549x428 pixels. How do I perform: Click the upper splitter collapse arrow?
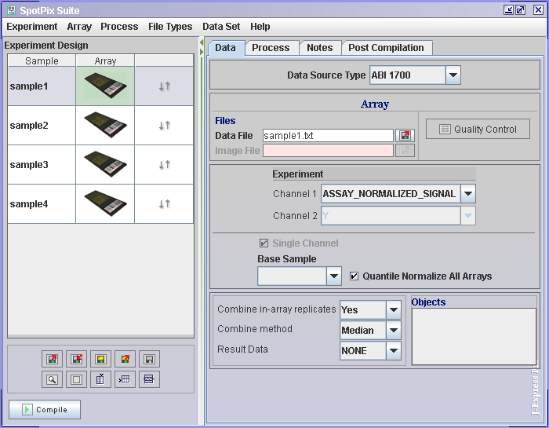click(202, 42)
